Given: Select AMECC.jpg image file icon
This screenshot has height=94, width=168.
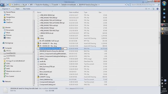Looking at the screenshot, I should pos(38,59).
